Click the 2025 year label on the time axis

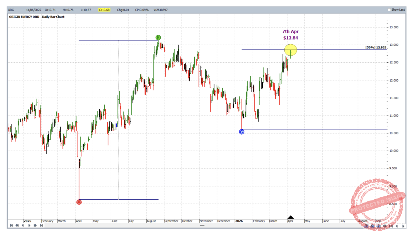pyautogui.click(x=27, y=221)
